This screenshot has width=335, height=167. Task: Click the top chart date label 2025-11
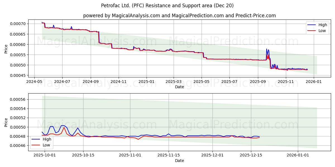click(x=286, y=82)
